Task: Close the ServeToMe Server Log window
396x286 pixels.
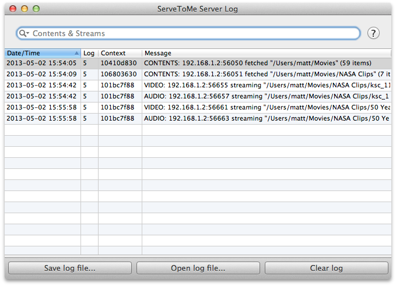Action: coord(13,9)
